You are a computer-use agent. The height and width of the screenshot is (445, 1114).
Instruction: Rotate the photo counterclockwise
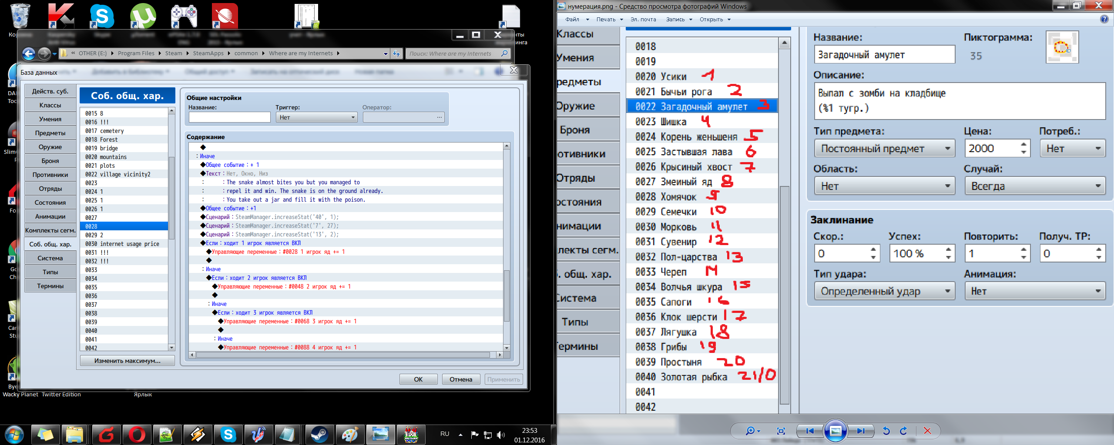(886, 431)
